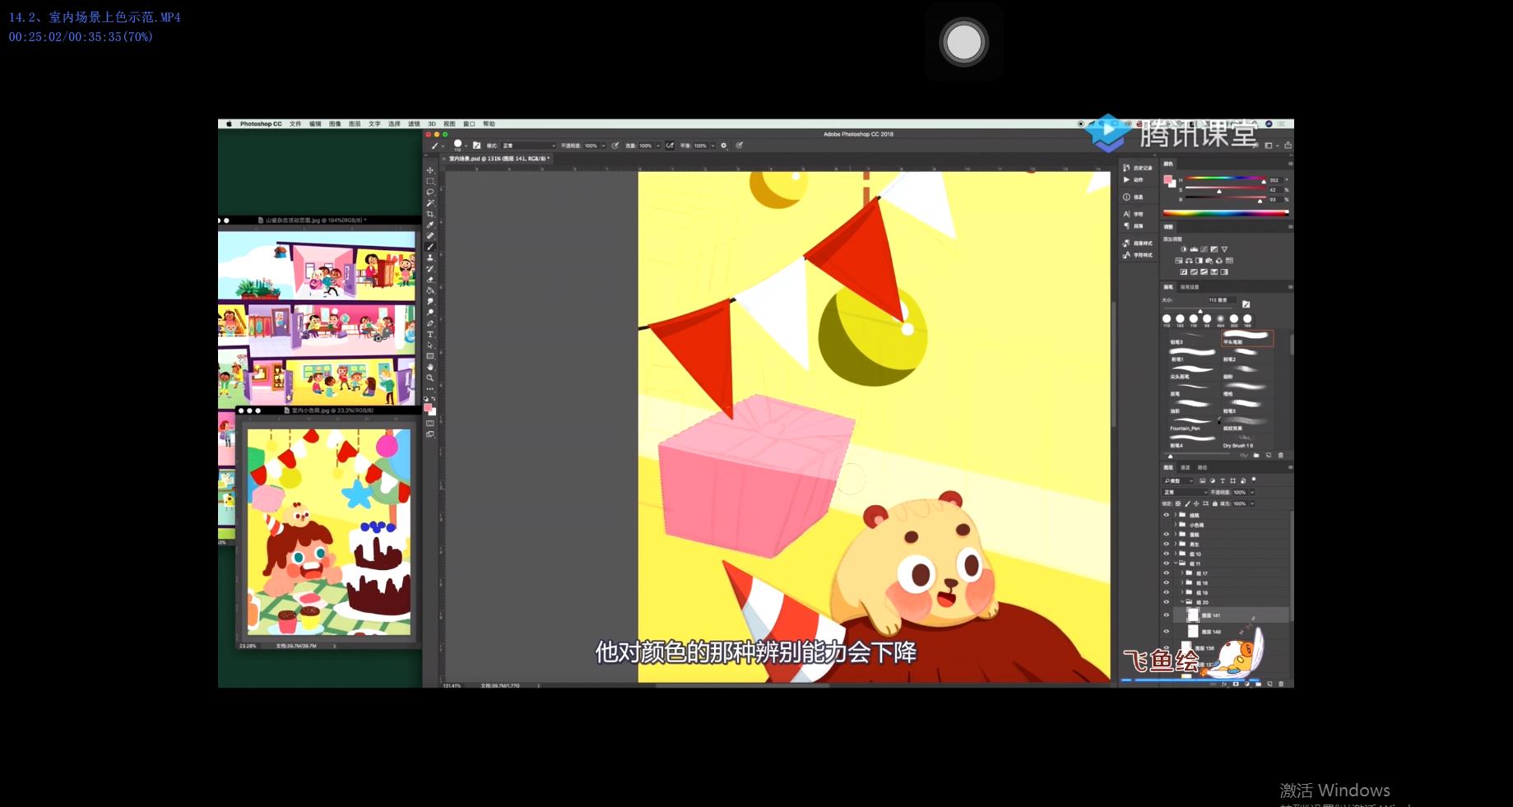Select the Dry Brush brush preset
The image size is (1513, 807).
(1247, 440)
